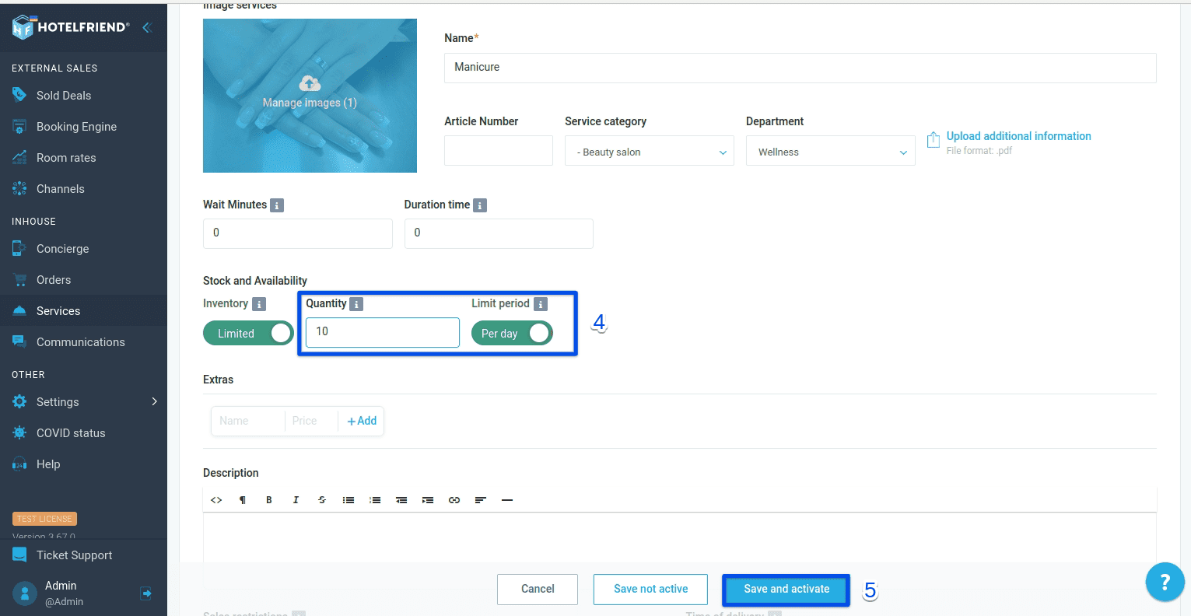The width and height of the screenshot is (1191, 616).
Task: Click the Name field containing Manicure
Action: coord(800,68)
